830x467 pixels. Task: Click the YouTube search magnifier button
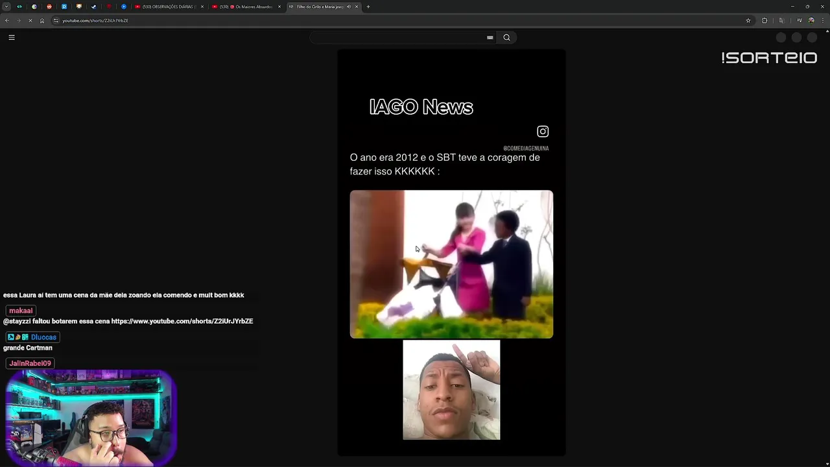coord(506,38)
